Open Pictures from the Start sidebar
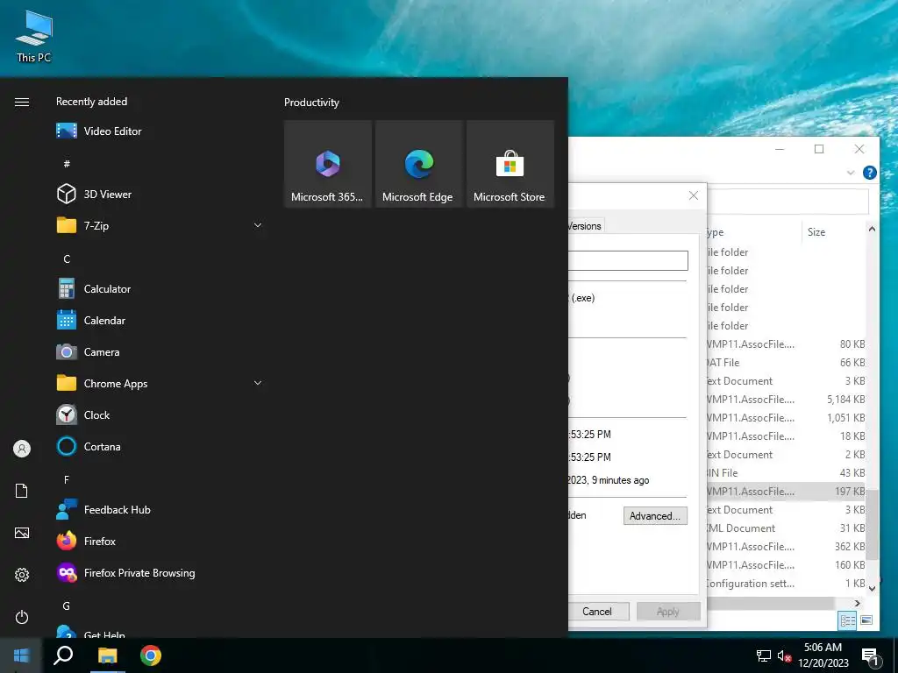Viewport: 898px width, 673px height. 22,533
